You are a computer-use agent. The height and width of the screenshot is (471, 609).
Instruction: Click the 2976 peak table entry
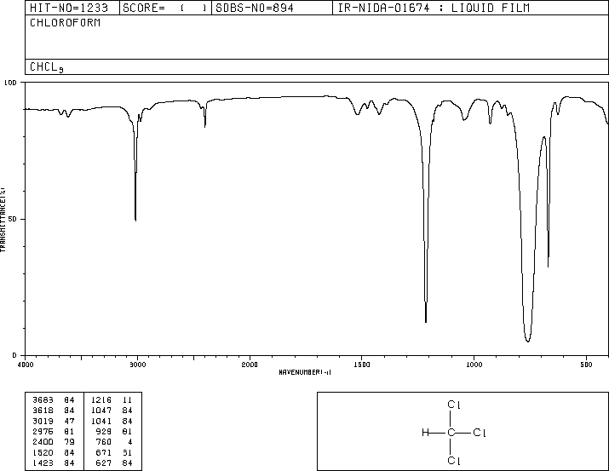tap(43, 431)
